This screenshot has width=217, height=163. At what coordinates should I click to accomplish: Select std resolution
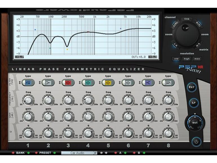click(176, 59)
